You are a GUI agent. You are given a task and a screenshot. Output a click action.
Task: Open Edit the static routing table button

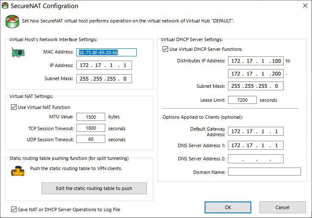94,188
